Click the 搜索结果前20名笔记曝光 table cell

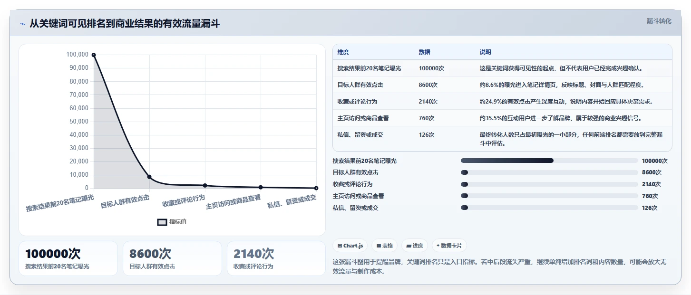pyautogui.click(x=369, y=68)
